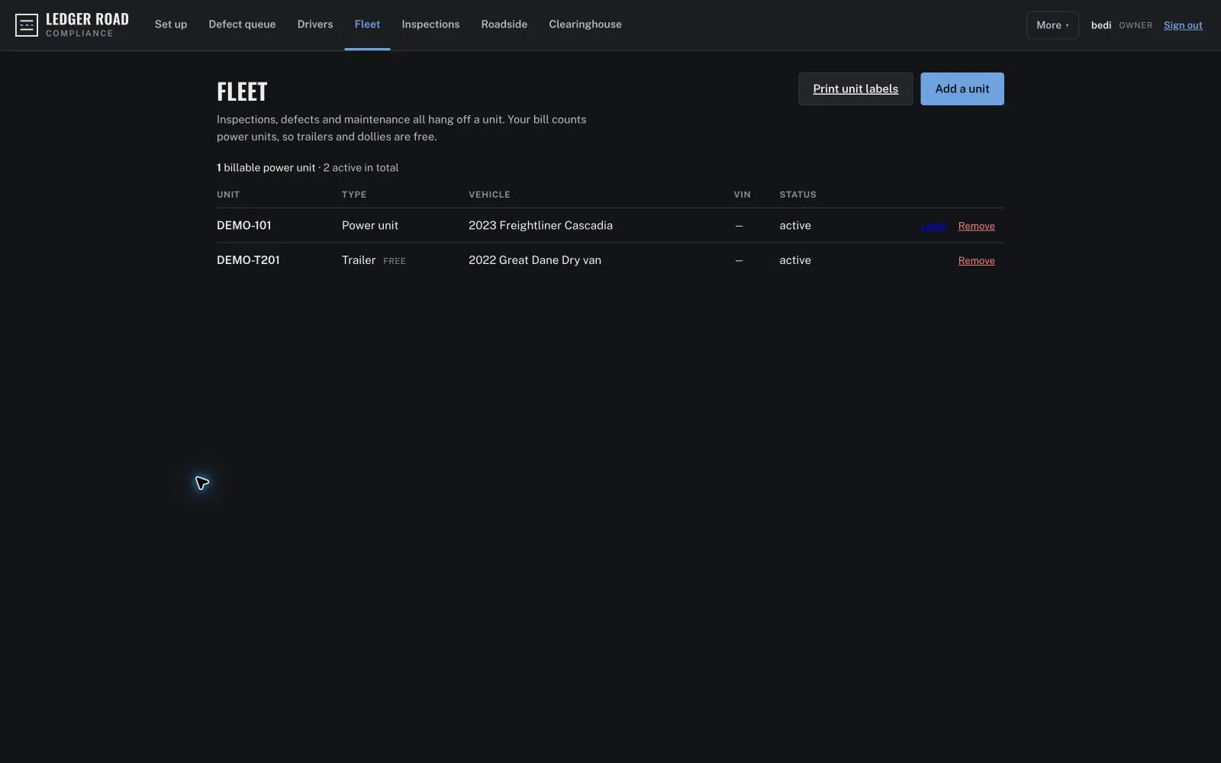This screenshot has width=1221, height=763.
Task: Click the Sign out link
Action: tap(1183, 25)
